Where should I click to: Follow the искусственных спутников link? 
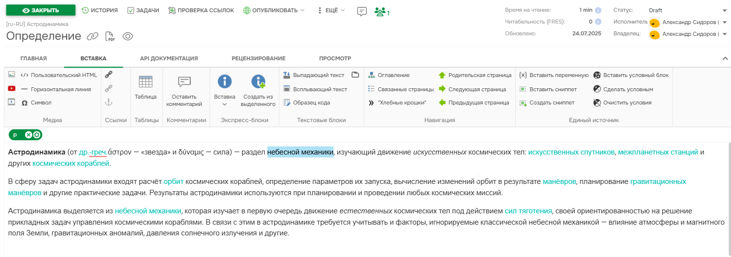click(571, 152)
